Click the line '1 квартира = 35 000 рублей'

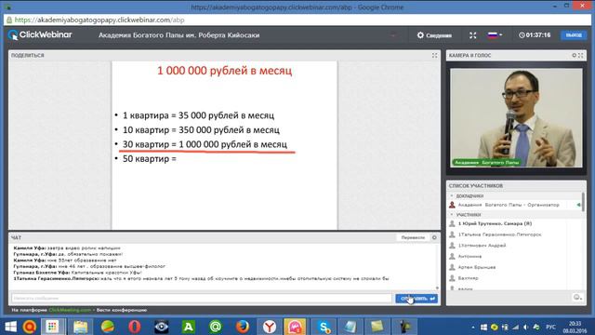point(198,115)
